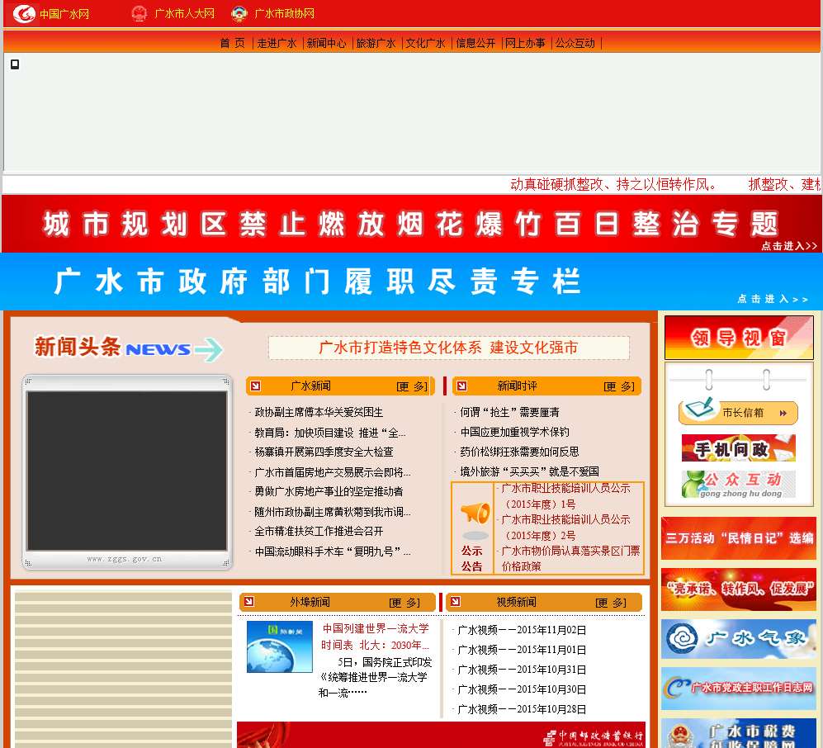Open commentary 中国应更加重视学术保钓
Image resolution: width=823 pixels, height=748 pixels.
(x=514, y=432)
